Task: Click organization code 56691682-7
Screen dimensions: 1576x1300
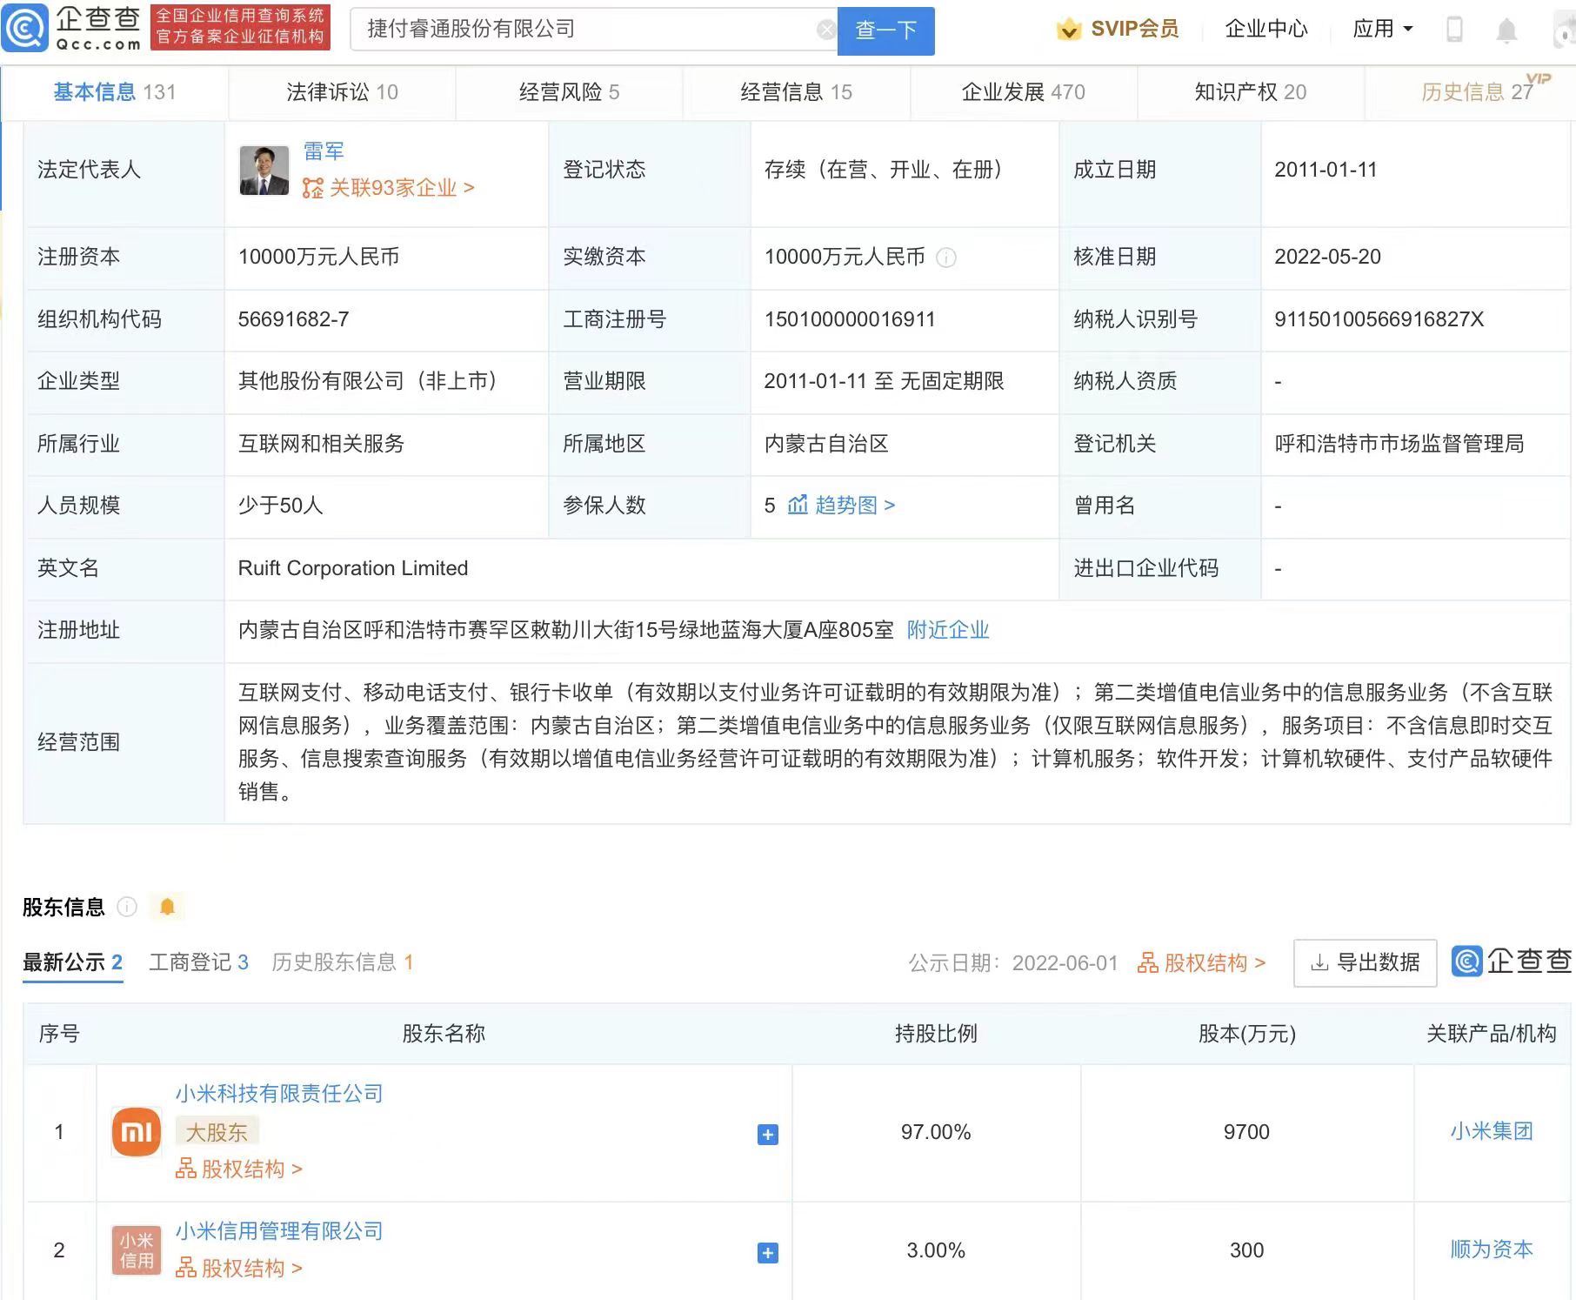Action: (293, 319)
